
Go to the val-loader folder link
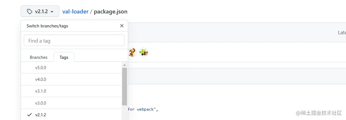(75, 12)
